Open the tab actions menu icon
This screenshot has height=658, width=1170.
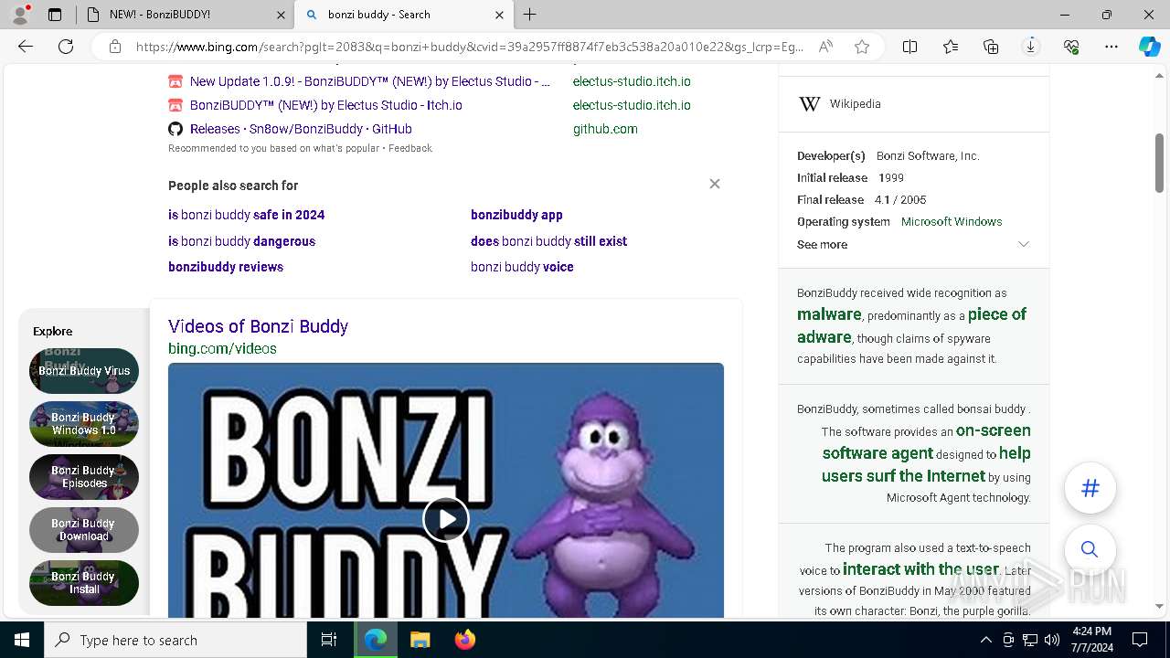pos(55,15)
